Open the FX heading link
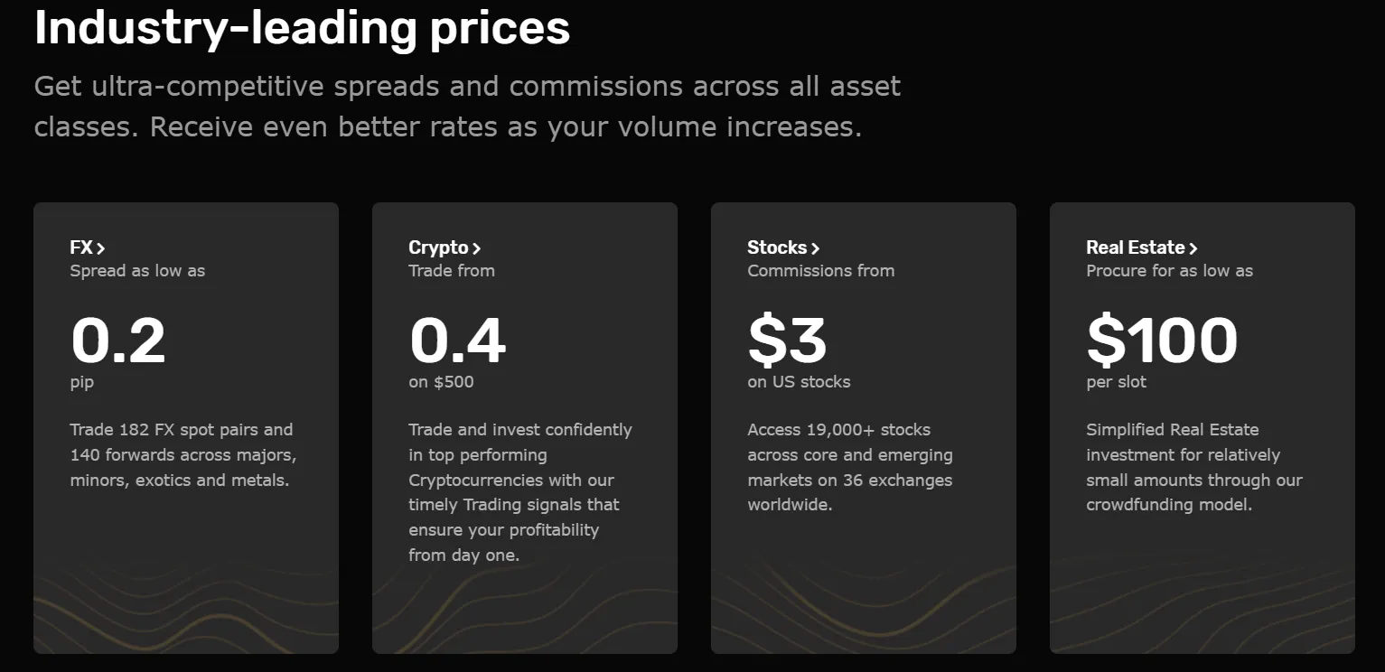This screenshot has height=672, width=1385. [x=81, y=247]
